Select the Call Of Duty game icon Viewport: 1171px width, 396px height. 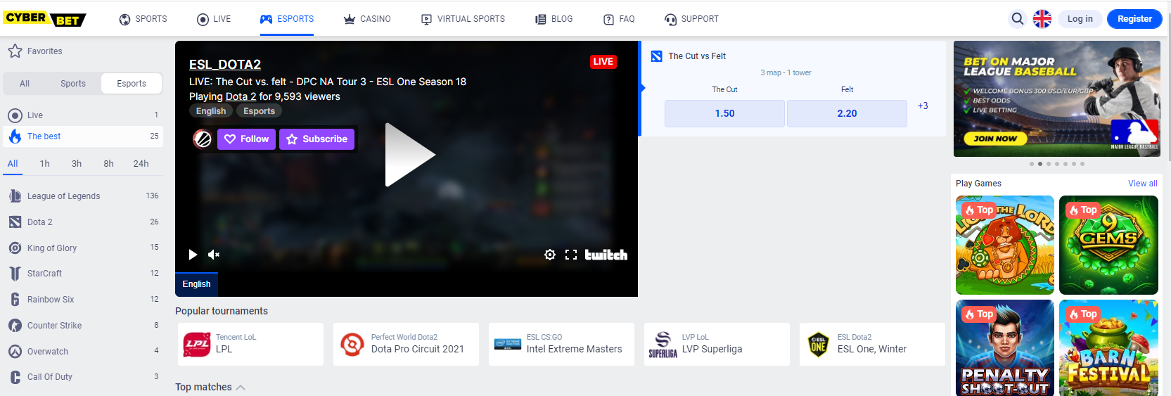coord(15,377)
